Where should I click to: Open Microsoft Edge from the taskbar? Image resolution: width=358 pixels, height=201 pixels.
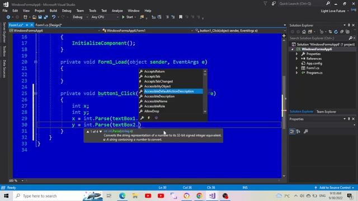click(122, 196)
